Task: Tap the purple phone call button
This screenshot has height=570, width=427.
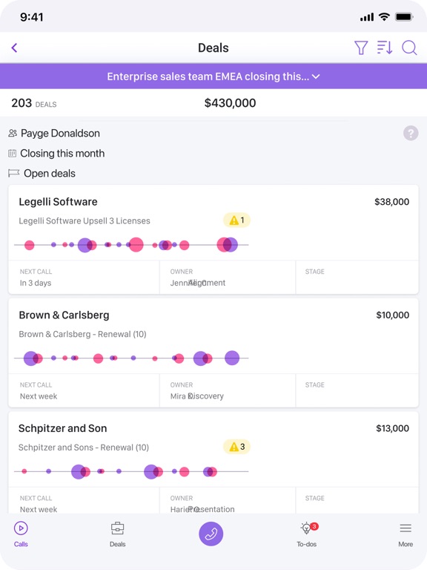Action: tap(211, 534)
